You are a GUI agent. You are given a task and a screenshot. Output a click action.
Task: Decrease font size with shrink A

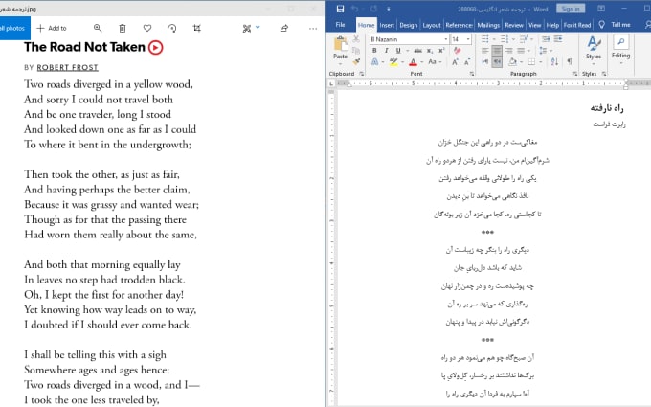point(466,62)
